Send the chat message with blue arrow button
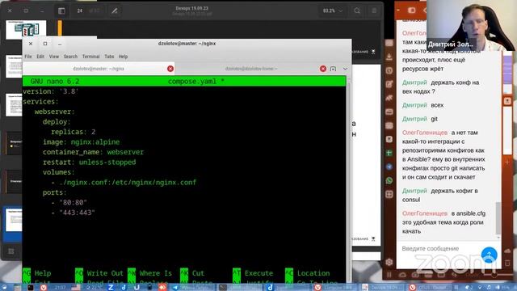 tap(489, 255)
